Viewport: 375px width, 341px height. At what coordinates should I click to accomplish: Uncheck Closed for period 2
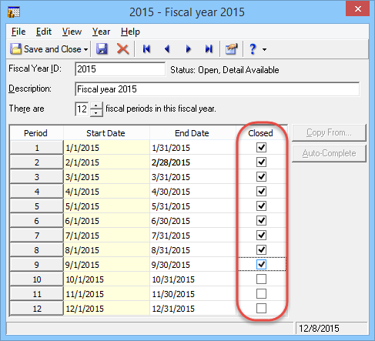[x=261, y=162]
